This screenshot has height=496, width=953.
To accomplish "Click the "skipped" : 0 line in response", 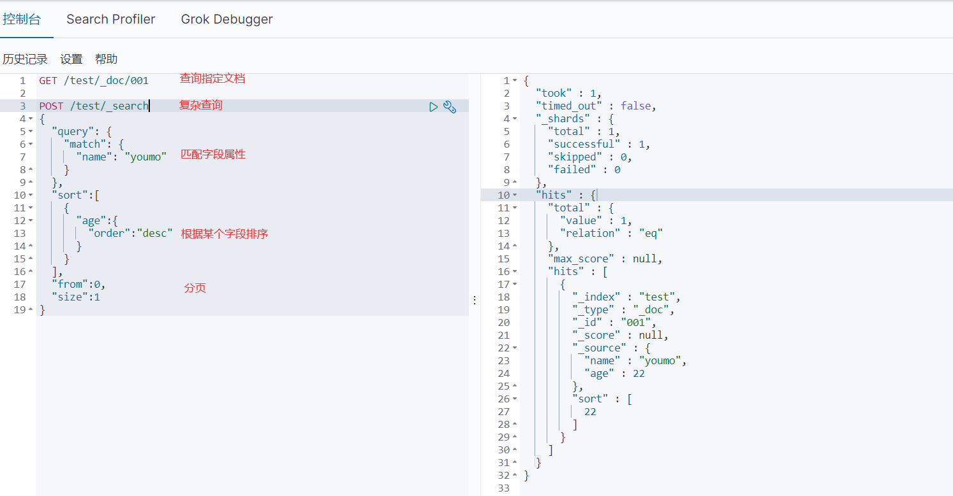I will coord(589,157).
